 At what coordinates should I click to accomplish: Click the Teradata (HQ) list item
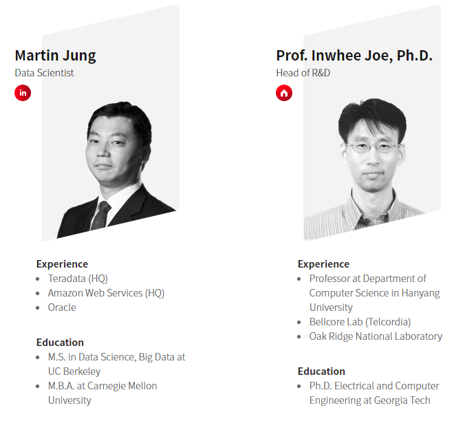coord(78,279)
